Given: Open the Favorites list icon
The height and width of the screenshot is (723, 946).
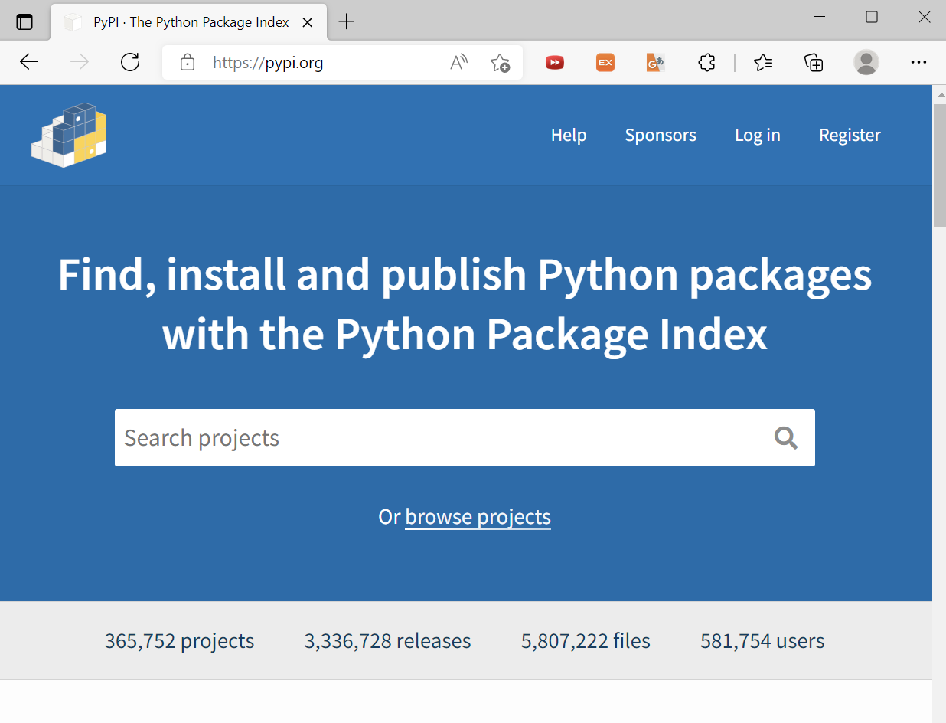Looking at the screenshot, I should click(763, 62).
